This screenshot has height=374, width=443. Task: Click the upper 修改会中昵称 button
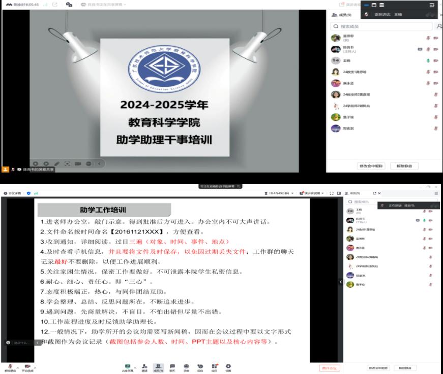[x=371, y=166]
